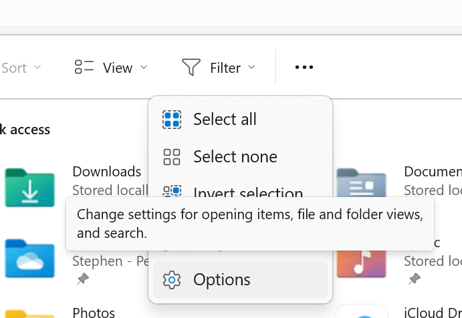The height and width of the screenshot is (318, 462).
Task: Click the Photos folder name
Action: pyautogui.click(x=94, y=312)
